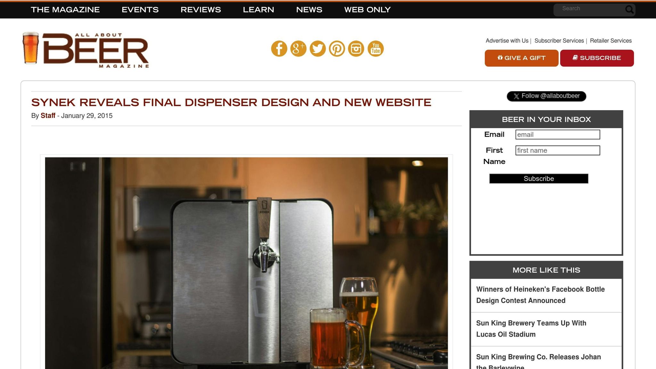
Task: Open the Facebook social icon
Action: 279,49
